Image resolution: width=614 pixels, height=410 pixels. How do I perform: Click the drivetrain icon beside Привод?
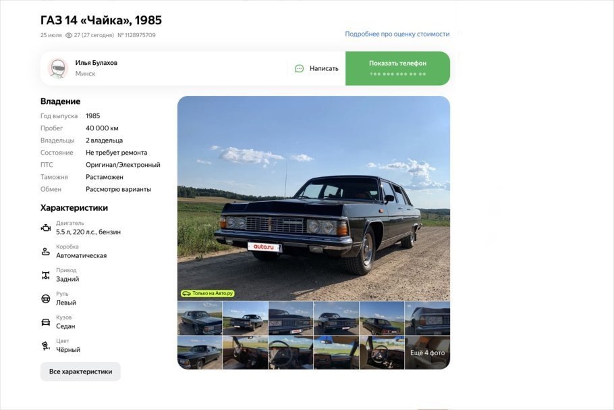(x=46, y=275)
